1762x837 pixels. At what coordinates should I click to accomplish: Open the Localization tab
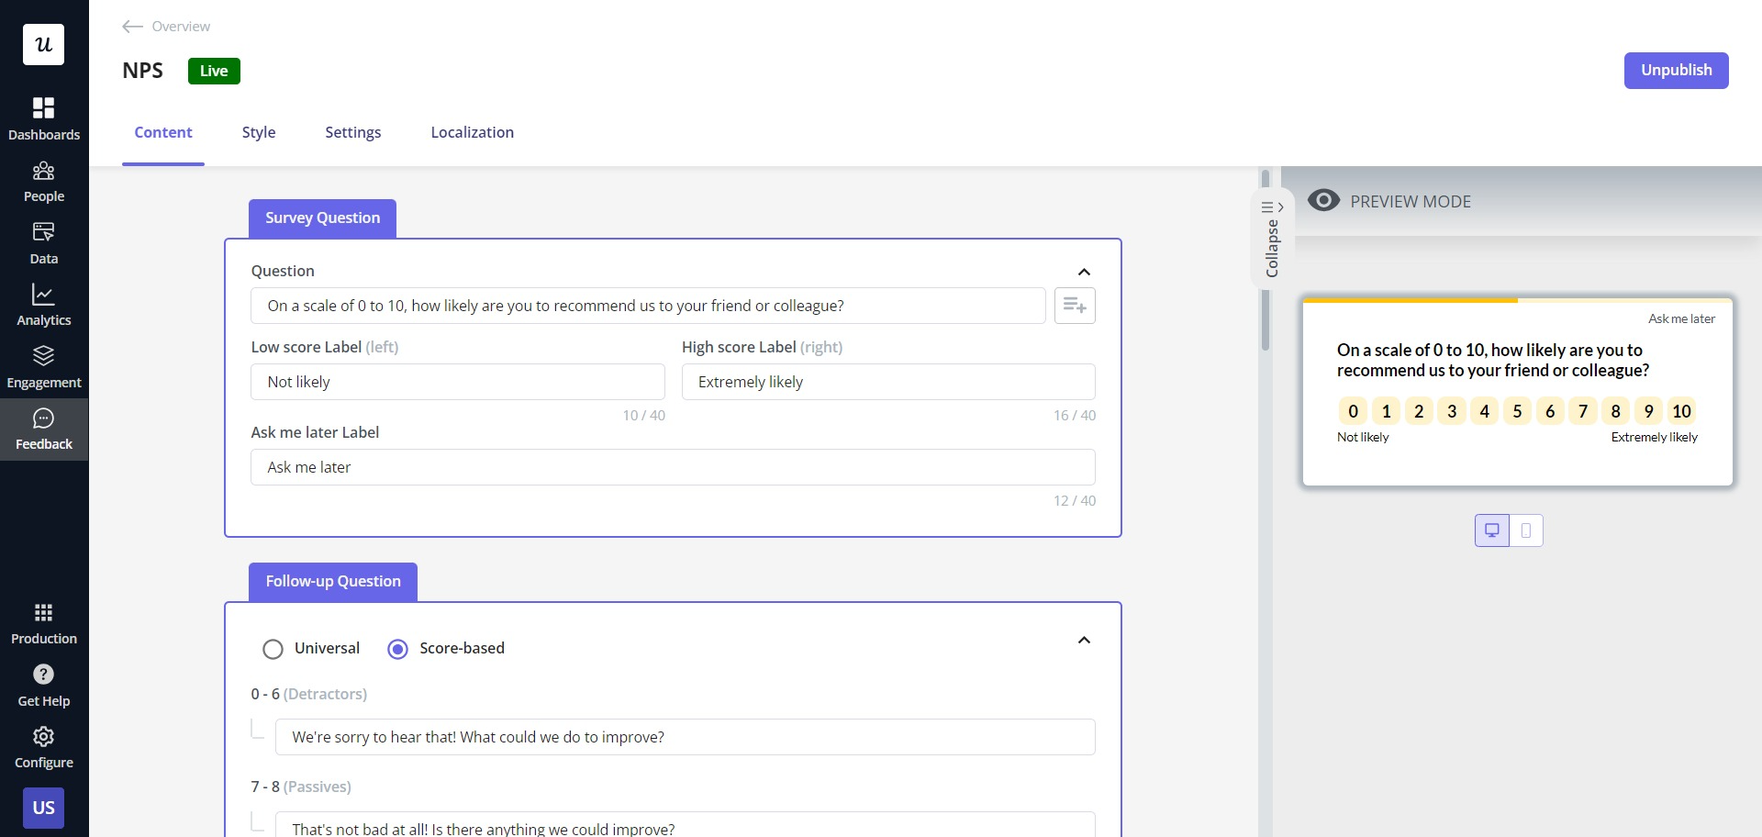(472, 132)
